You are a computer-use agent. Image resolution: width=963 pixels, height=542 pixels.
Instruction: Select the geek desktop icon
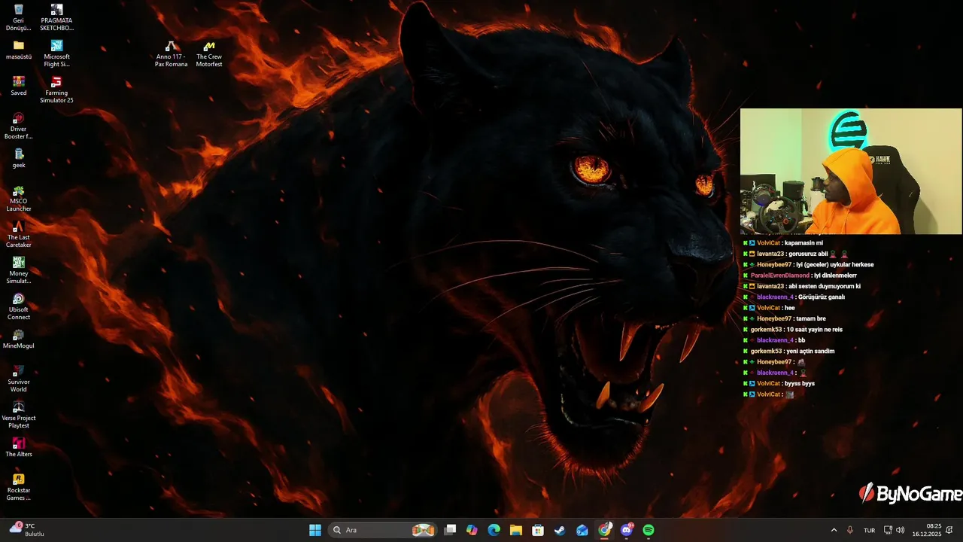19,158
